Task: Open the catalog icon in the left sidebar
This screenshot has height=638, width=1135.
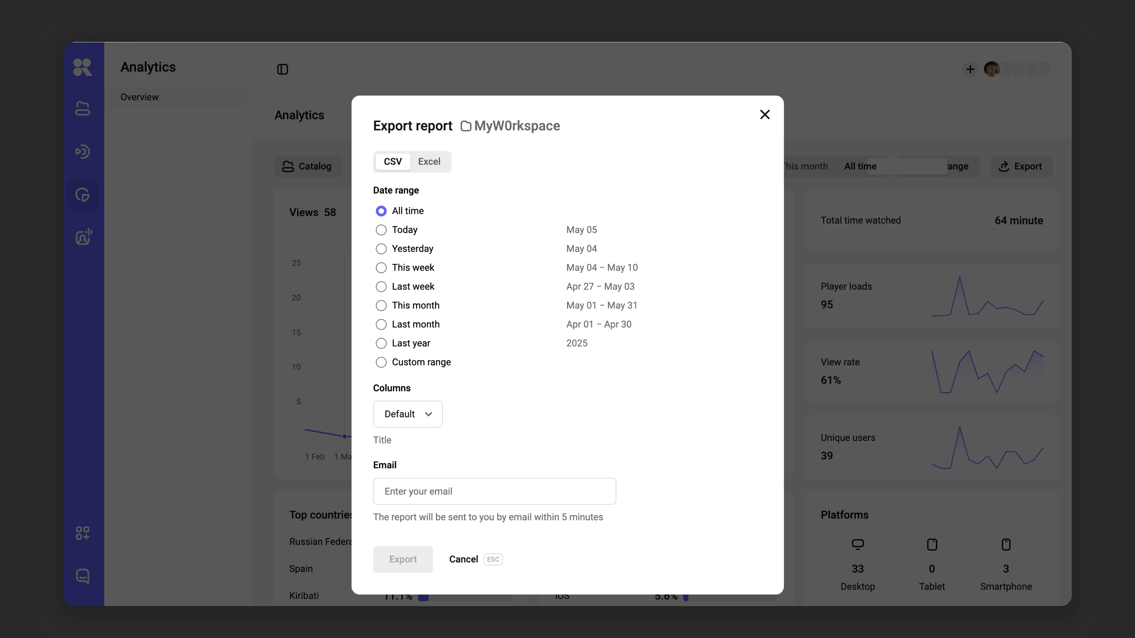Action: 82,108
